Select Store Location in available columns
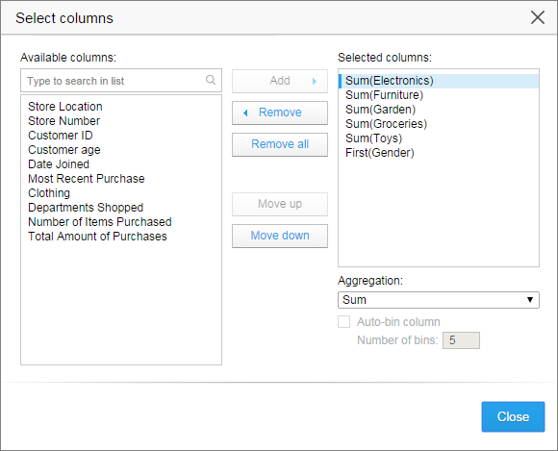Viewport: 558px width, 451px height. click(65, 107)
